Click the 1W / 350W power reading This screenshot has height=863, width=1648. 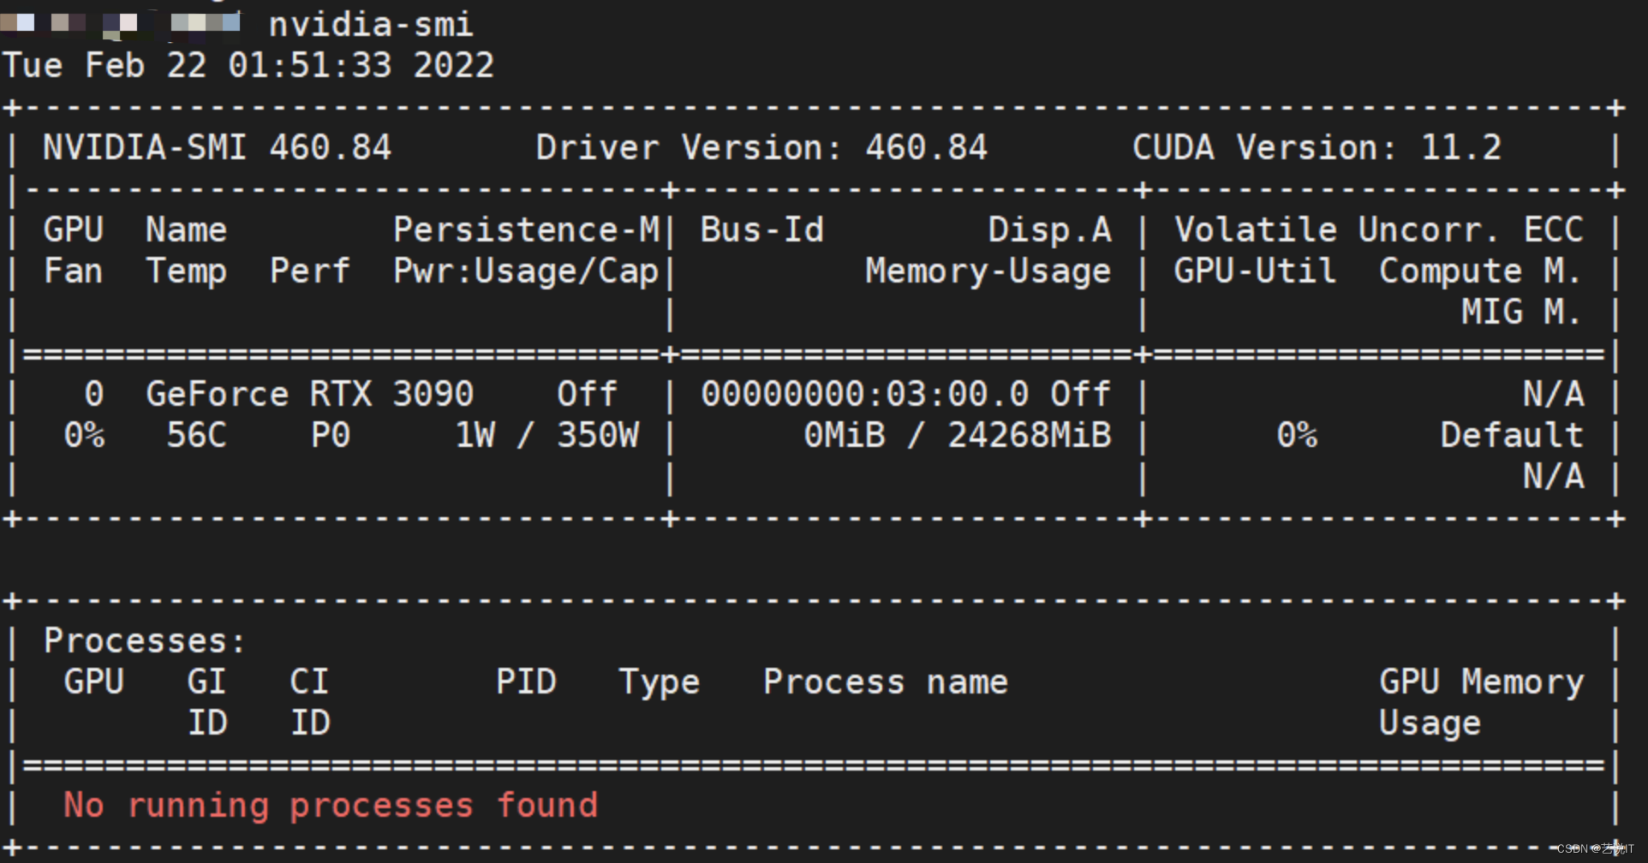pos(546,436)
